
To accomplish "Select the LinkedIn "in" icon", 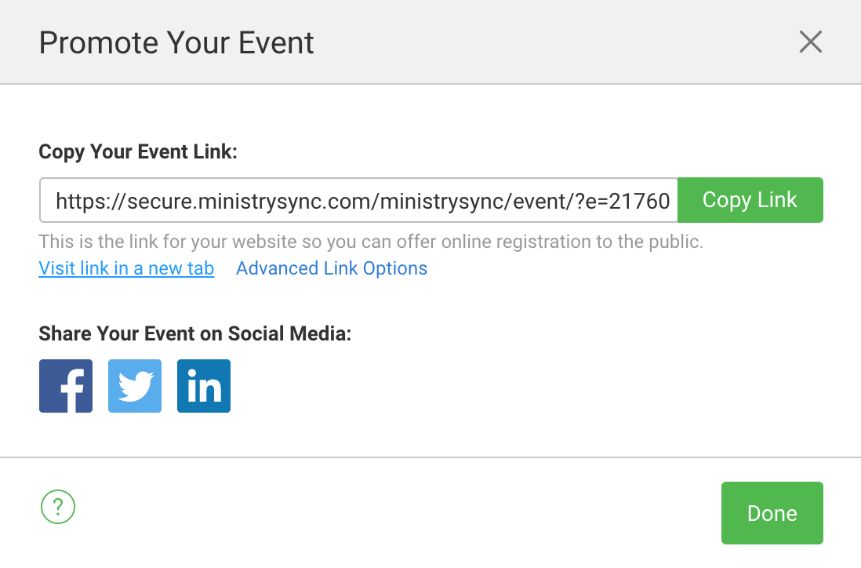I will pos(204,386).
